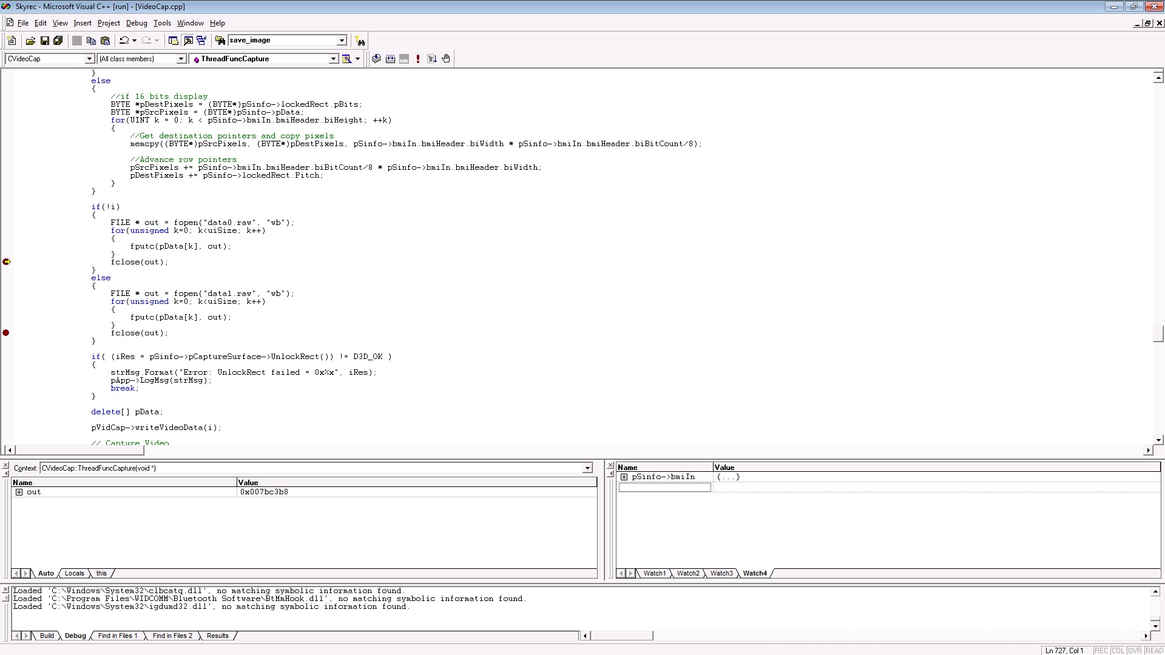Viewport: 1165px width, 655px height.
Task: Close the Output window with its x button
Action: tap(6, 589)
